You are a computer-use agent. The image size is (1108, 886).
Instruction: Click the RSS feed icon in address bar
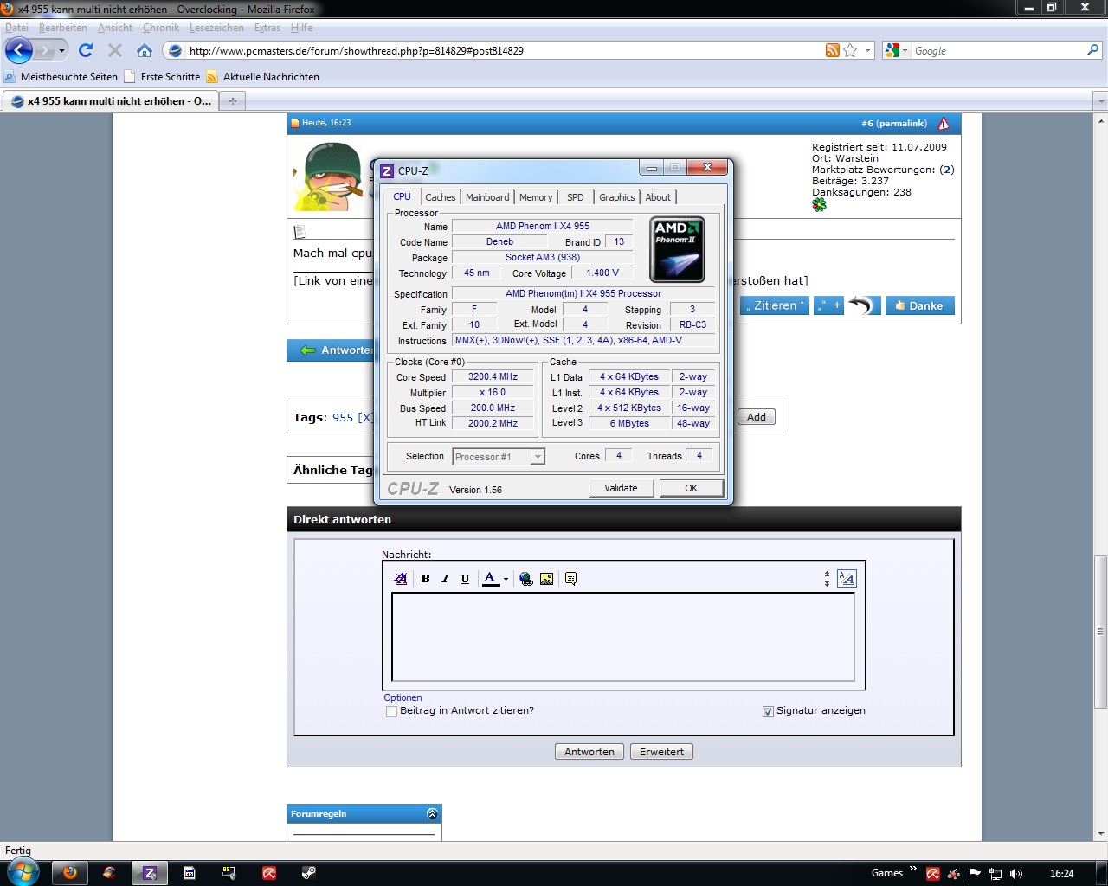point(832,50)
